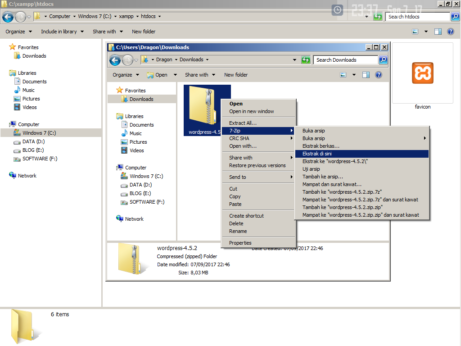Open Share with dropdown in Downloads toolbar

pyautogui.click(x=200, y=75)
